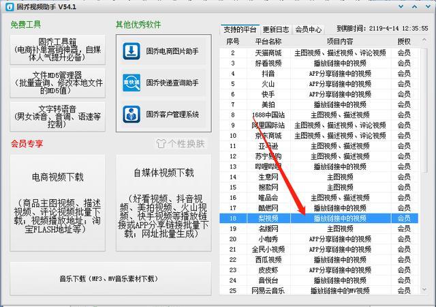
Task: Click the first down chevron in title bar
Action: pos(401,6)
